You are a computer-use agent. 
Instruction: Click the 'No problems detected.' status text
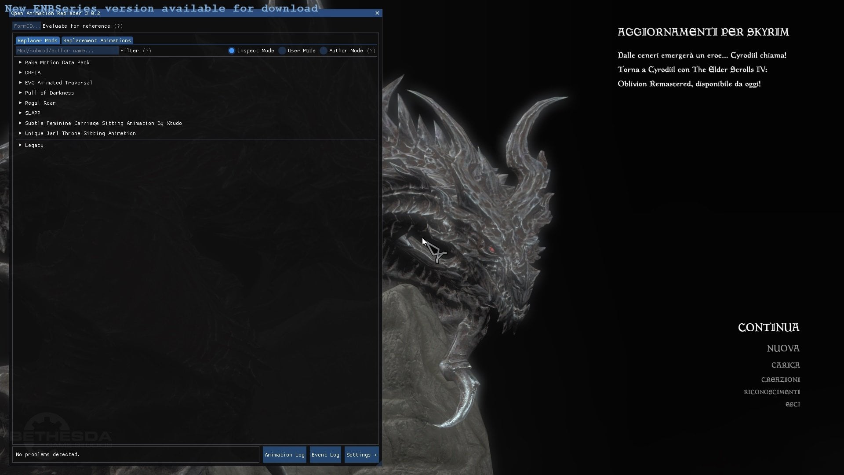coord(47,454)
